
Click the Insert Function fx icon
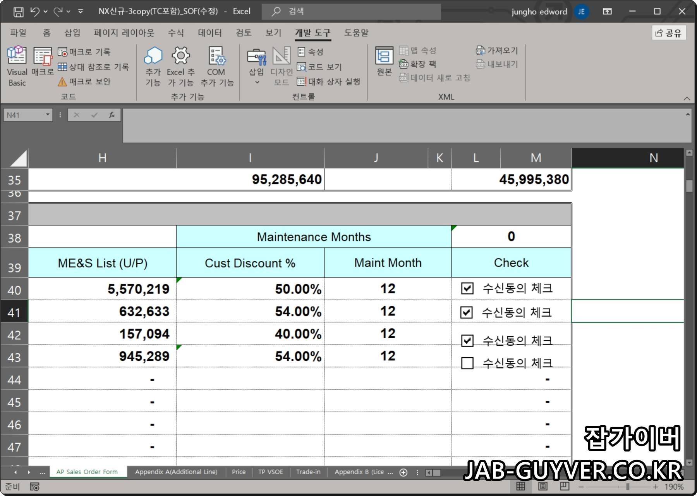coord(112,115)
